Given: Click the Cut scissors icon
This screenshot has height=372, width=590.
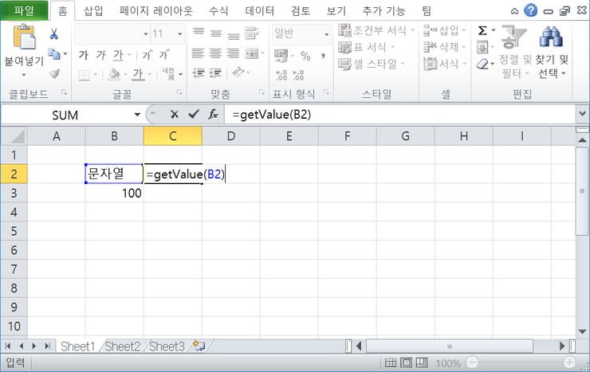Looking at the screenshot, I should coord(54,33).
